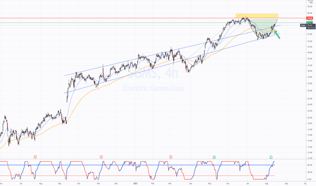Screen dimensions: 316x186
Task: Click the 45.00 price axis label
Action: (x=310, y=59)
